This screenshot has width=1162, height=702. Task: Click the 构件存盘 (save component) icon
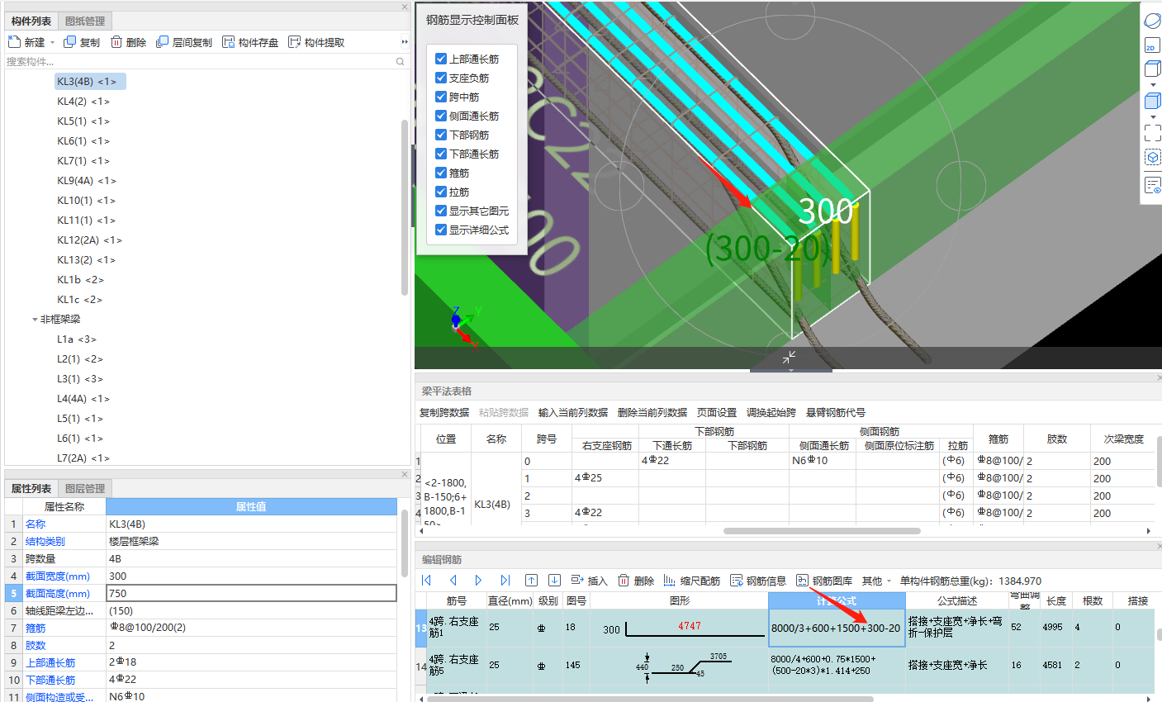click(x=229, y=42)
